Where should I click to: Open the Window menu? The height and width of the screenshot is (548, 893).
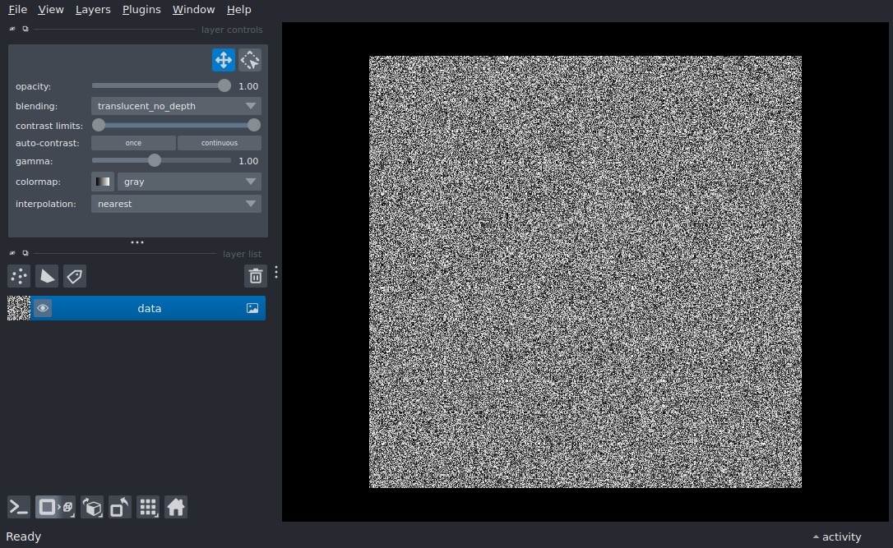193,10
